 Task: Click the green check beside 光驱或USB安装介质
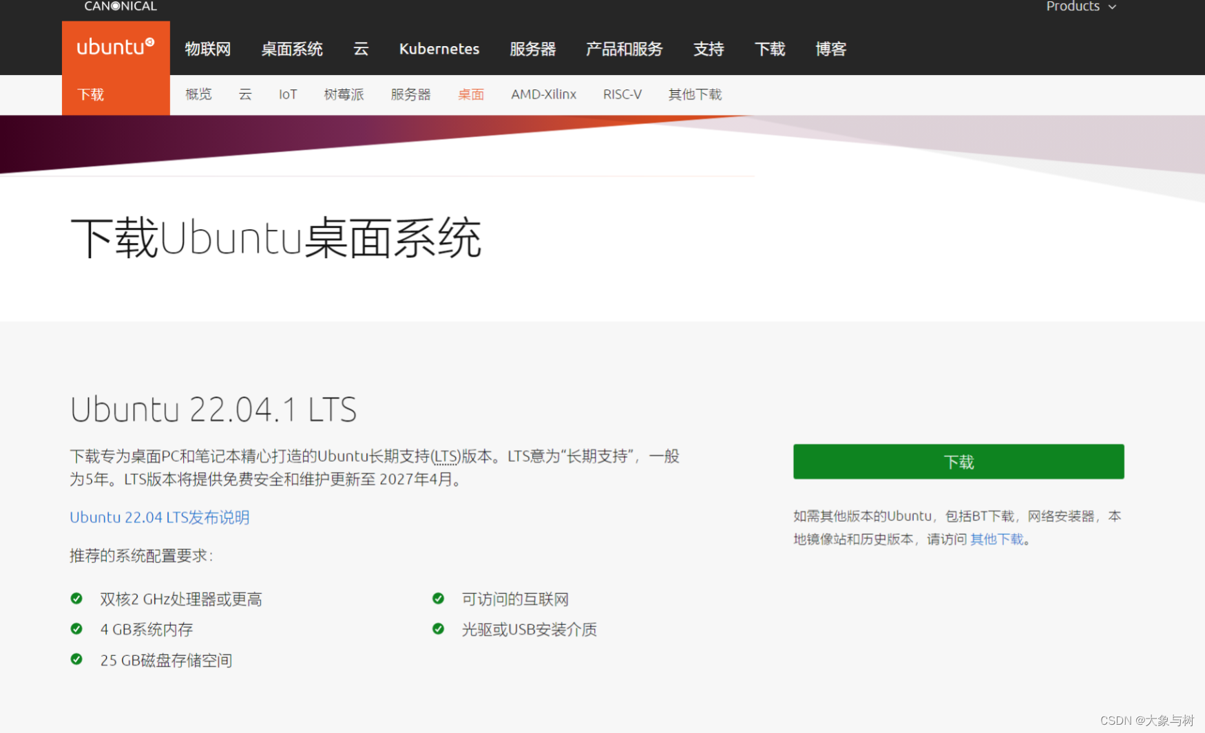tap(438, 629)
